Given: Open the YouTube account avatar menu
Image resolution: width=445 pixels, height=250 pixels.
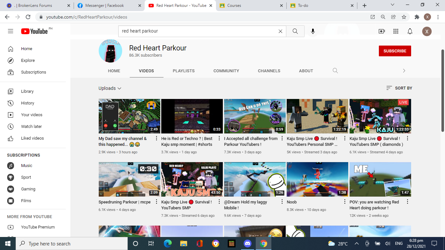Looking at the screenshot, I should click(427, 31).
